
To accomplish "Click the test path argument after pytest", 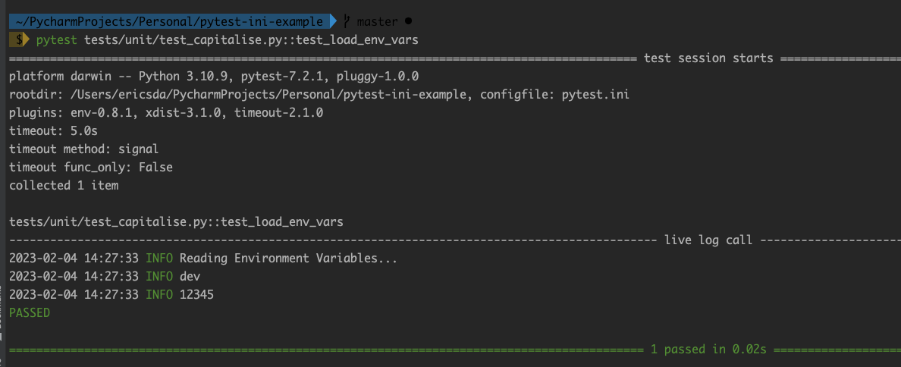I will 251,39.
